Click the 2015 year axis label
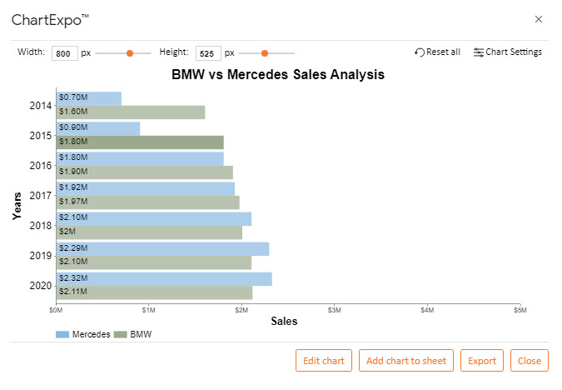 pos(41,136)
